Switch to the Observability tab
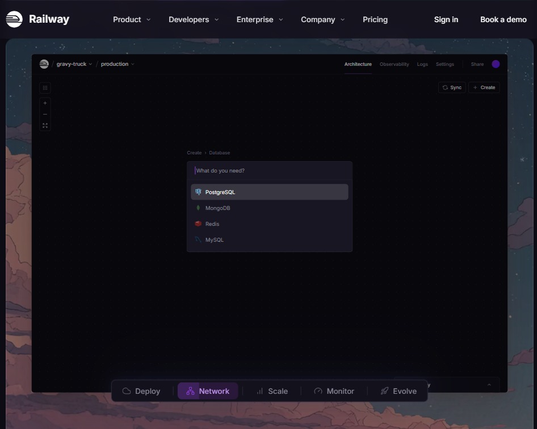 tap(394, 64)
